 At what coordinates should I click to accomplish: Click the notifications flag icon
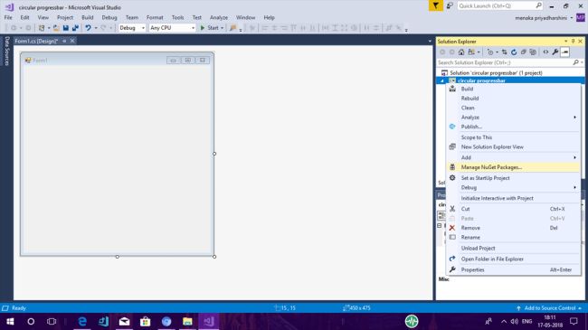(436, 5)
